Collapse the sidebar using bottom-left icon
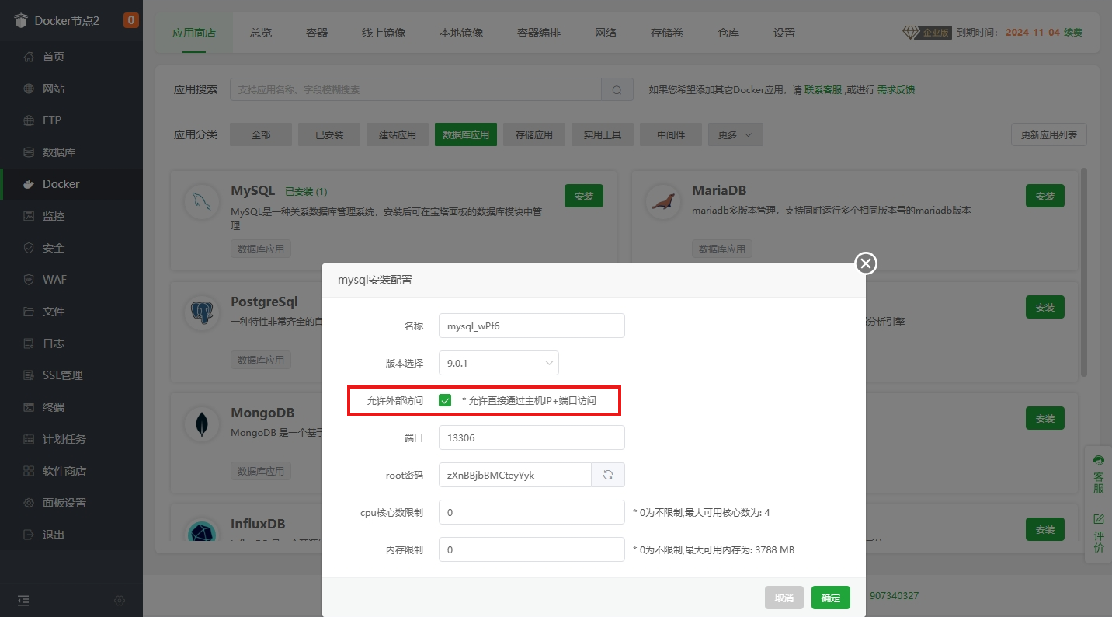 [23, 601]
